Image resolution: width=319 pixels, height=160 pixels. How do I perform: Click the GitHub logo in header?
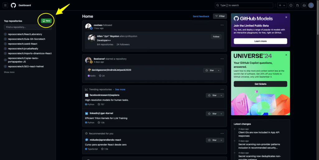[x=13, y=5]
